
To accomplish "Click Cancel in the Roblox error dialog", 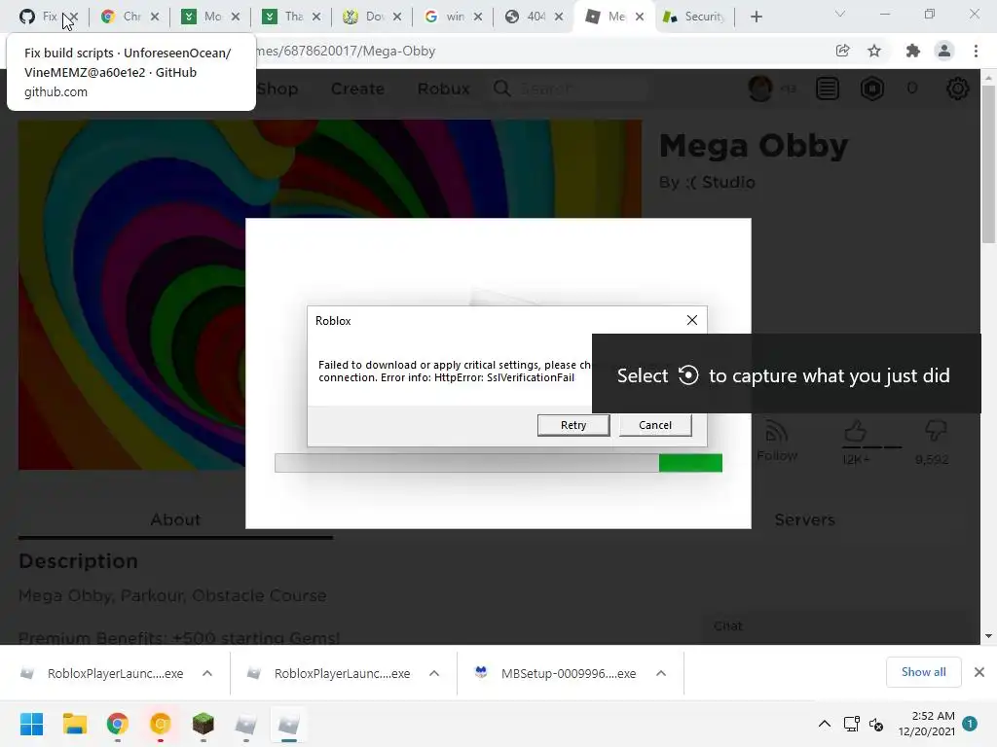I will click(x=655, y=425).
